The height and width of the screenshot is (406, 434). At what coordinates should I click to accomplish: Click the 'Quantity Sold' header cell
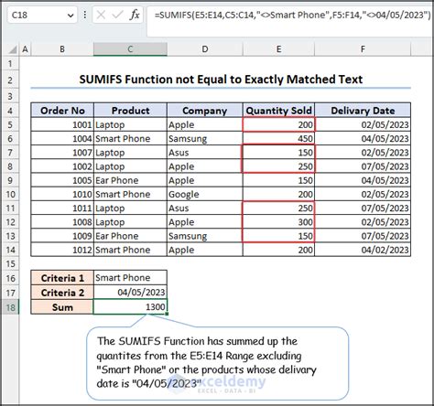[278, 111]
